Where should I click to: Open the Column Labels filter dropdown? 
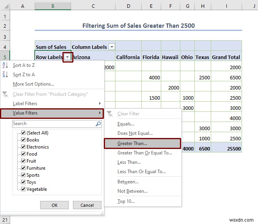112,47
